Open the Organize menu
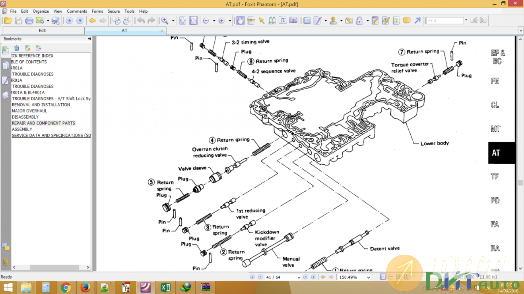524x294 pixels. click(x=41, y=11)
